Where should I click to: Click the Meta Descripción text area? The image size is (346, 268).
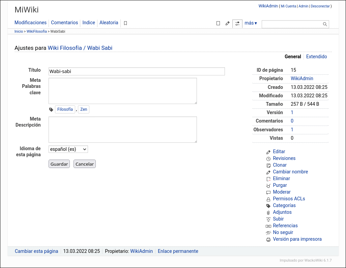(x=123, y=130)
